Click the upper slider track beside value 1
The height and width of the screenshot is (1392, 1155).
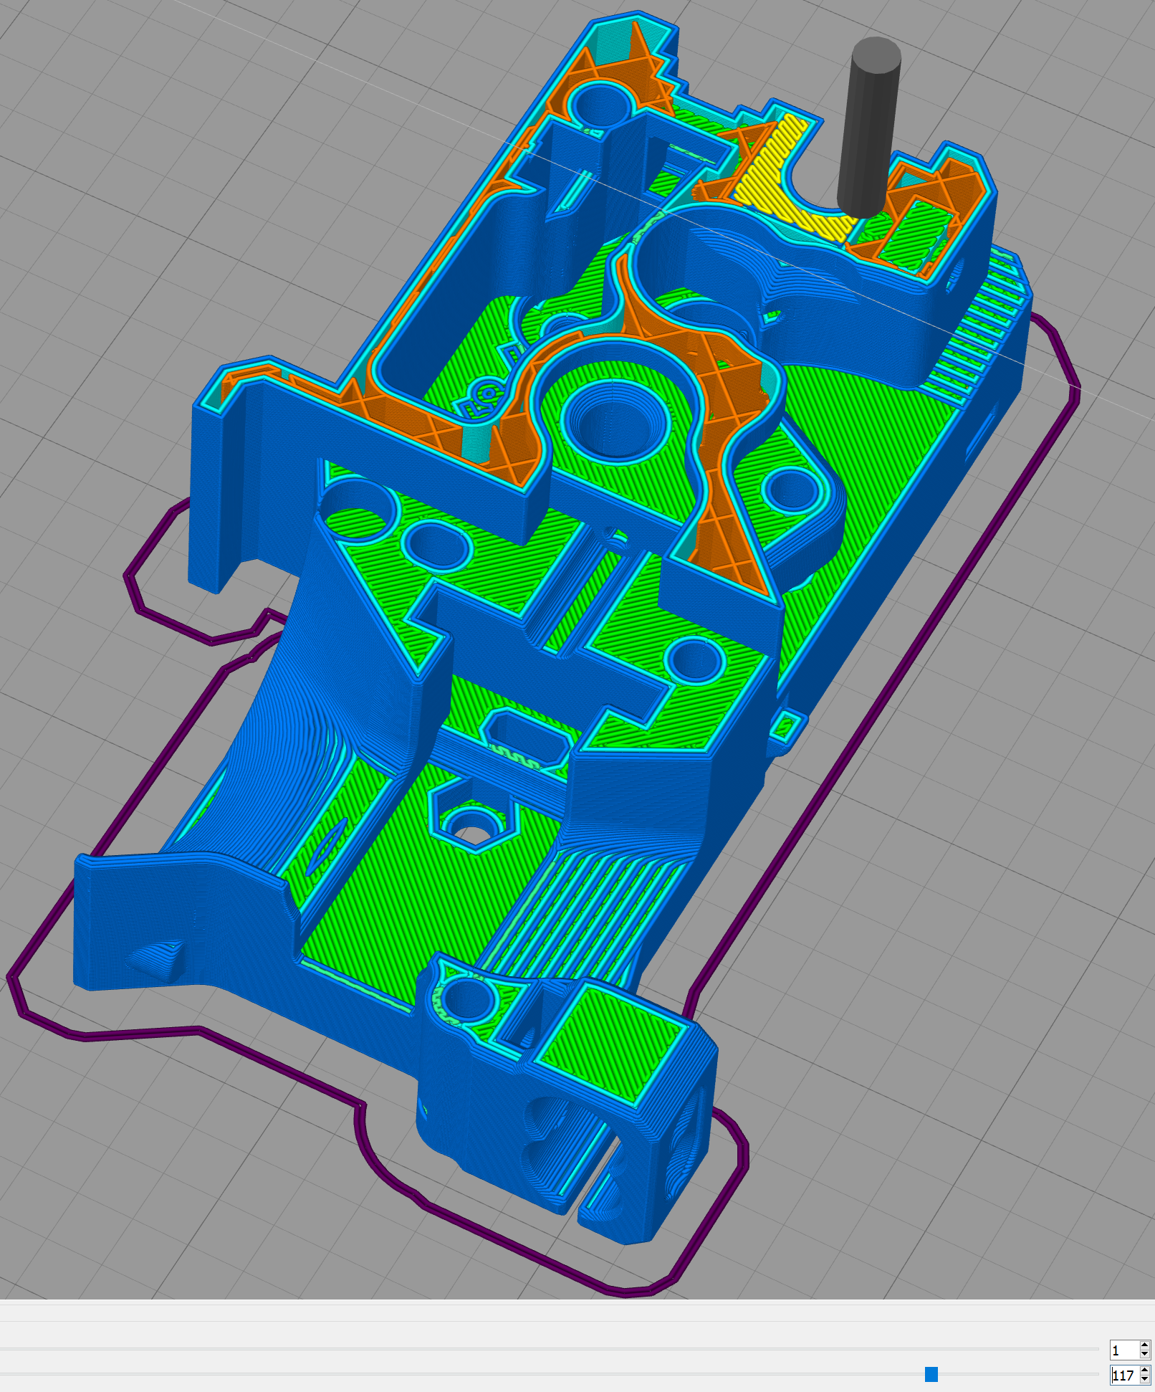(x=549, y=1349)
